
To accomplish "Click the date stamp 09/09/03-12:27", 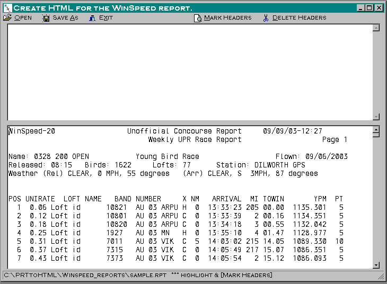I will tap(293, 131).
